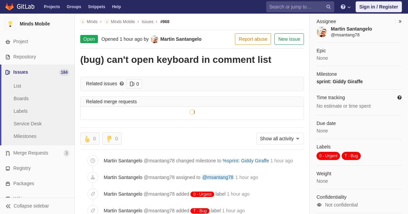The height and width of the screenshot is (214, 408).
Task: Click the Issues icon in sidebar
Action: [8, 72]
